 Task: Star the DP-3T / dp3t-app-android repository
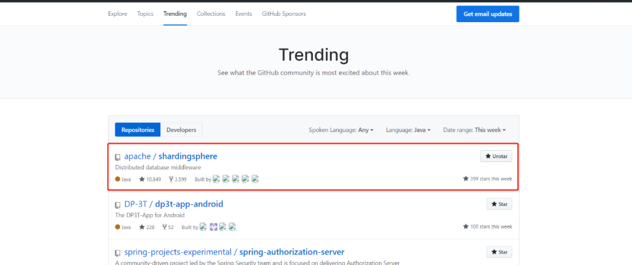(499, 204)
